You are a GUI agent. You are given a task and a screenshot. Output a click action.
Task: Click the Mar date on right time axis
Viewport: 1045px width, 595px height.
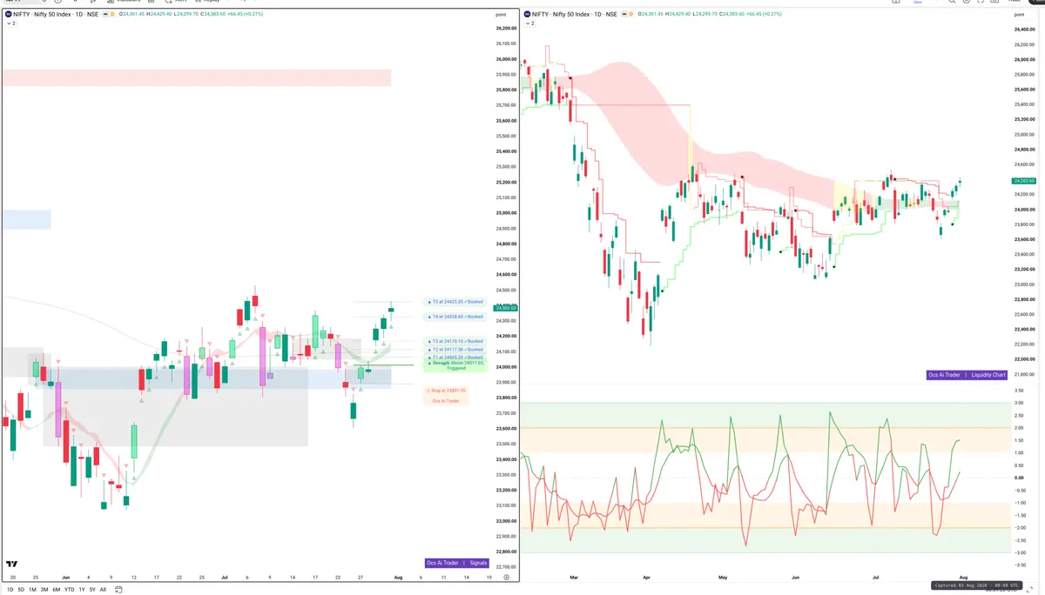[x=574, y=578]
